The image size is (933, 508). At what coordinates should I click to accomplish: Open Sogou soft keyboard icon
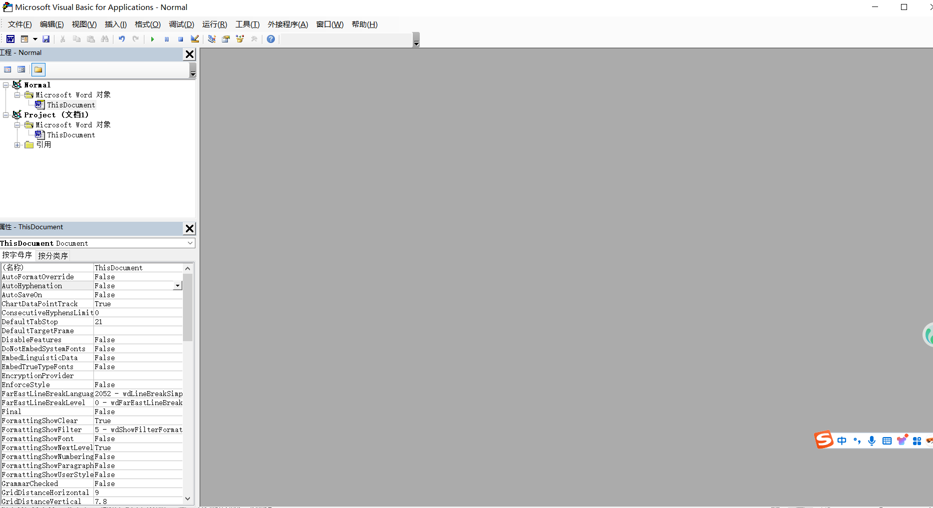(887, 441)
